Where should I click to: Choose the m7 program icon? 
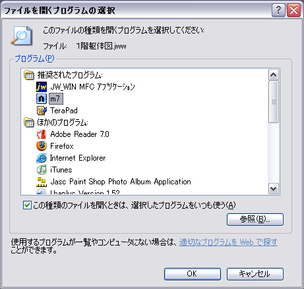click(42, 99)
